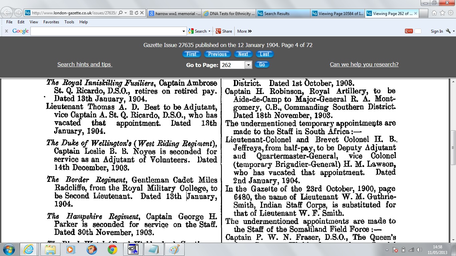
Task: Expand the Go to Page dropdown
Action: (x=248, y=65)
